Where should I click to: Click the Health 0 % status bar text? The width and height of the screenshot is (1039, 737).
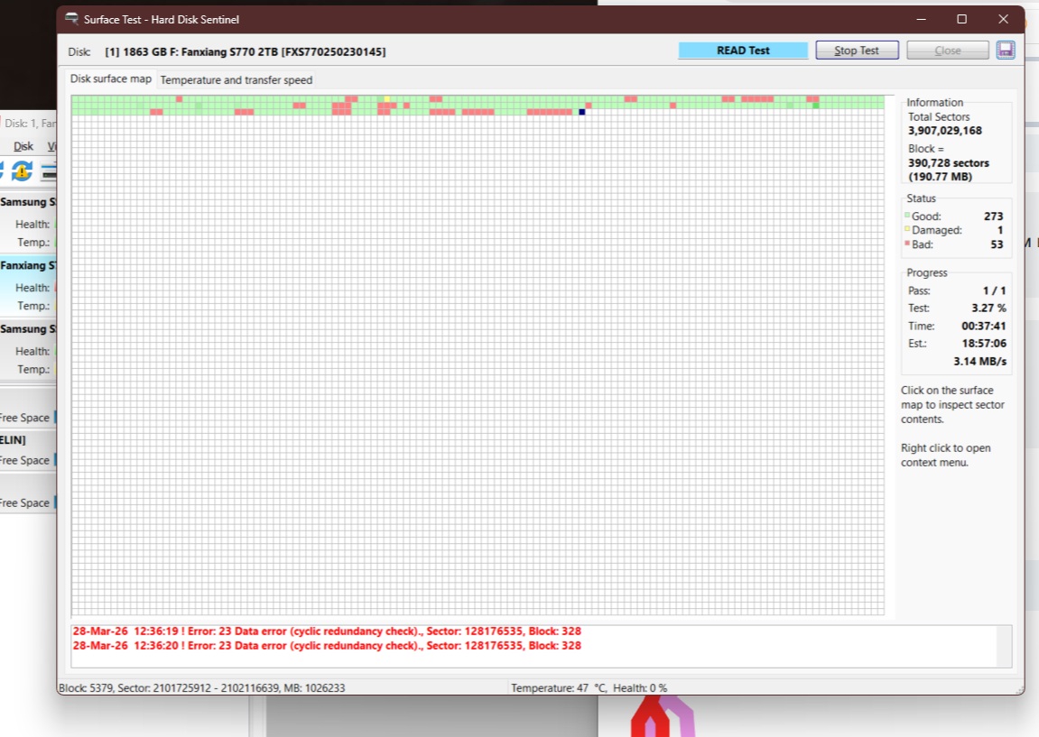coord(639,688)
